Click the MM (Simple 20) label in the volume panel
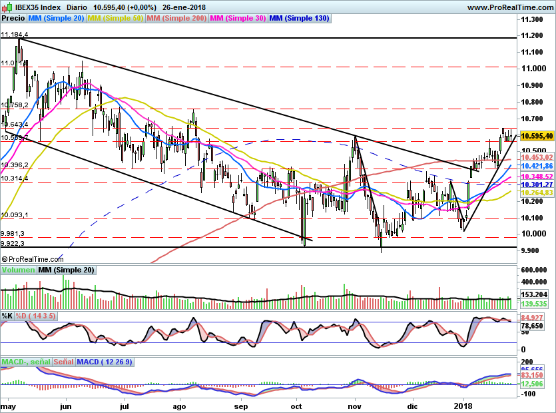556x413 pixels. [65, 270]
